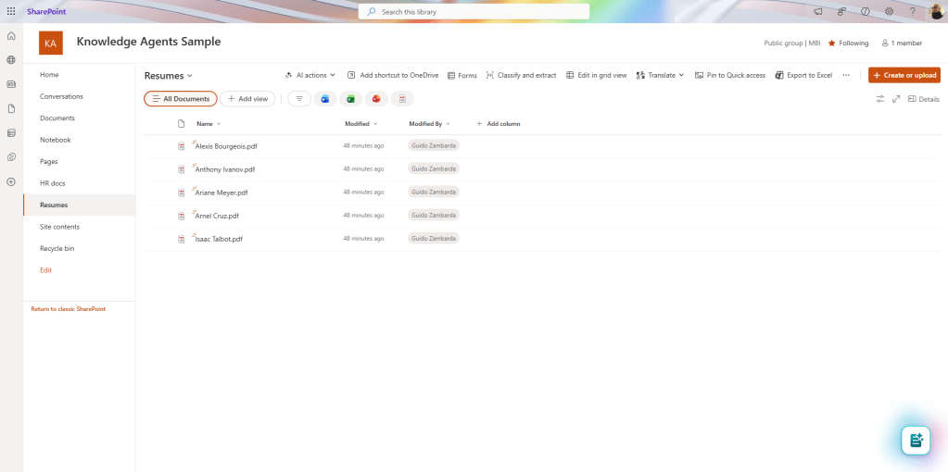
Task: Click the Create or upload button
Action: point(904,75)
